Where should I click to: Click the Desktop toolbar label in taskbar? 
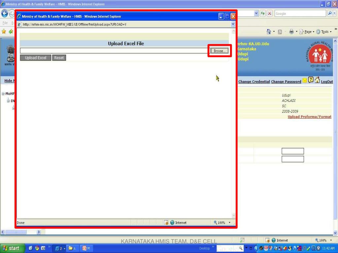(x=204, y=248)
